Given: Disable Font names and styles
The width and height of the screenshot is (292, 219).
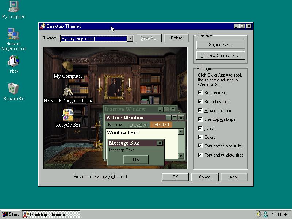Looking at the screenshot, I should [200, 146].
